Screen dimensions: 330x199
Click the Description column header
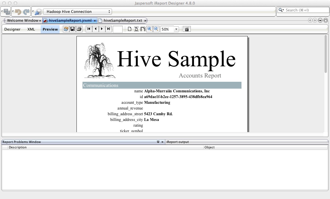[x=106, y=147]
